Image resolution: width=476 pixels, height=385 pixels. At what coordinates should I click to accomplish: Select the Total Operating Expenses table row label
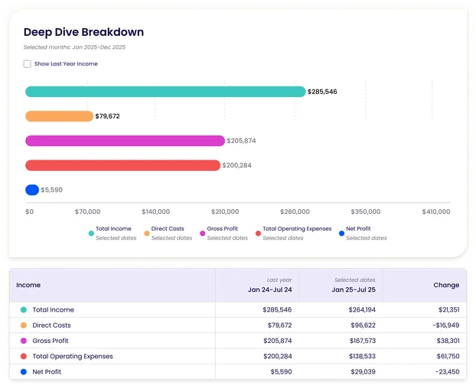coord(73,356)
